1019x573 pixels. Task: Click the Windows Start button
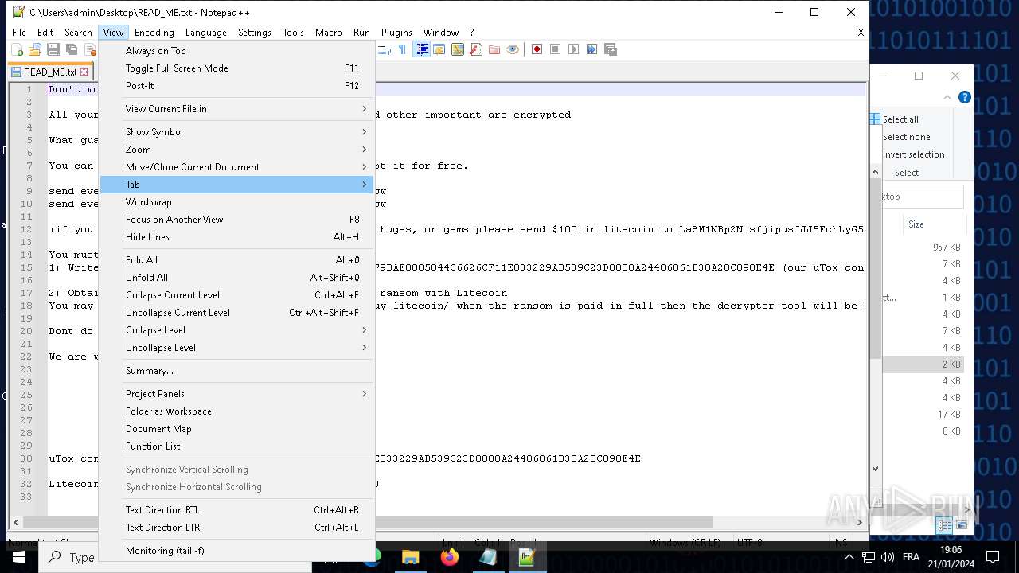19,557
